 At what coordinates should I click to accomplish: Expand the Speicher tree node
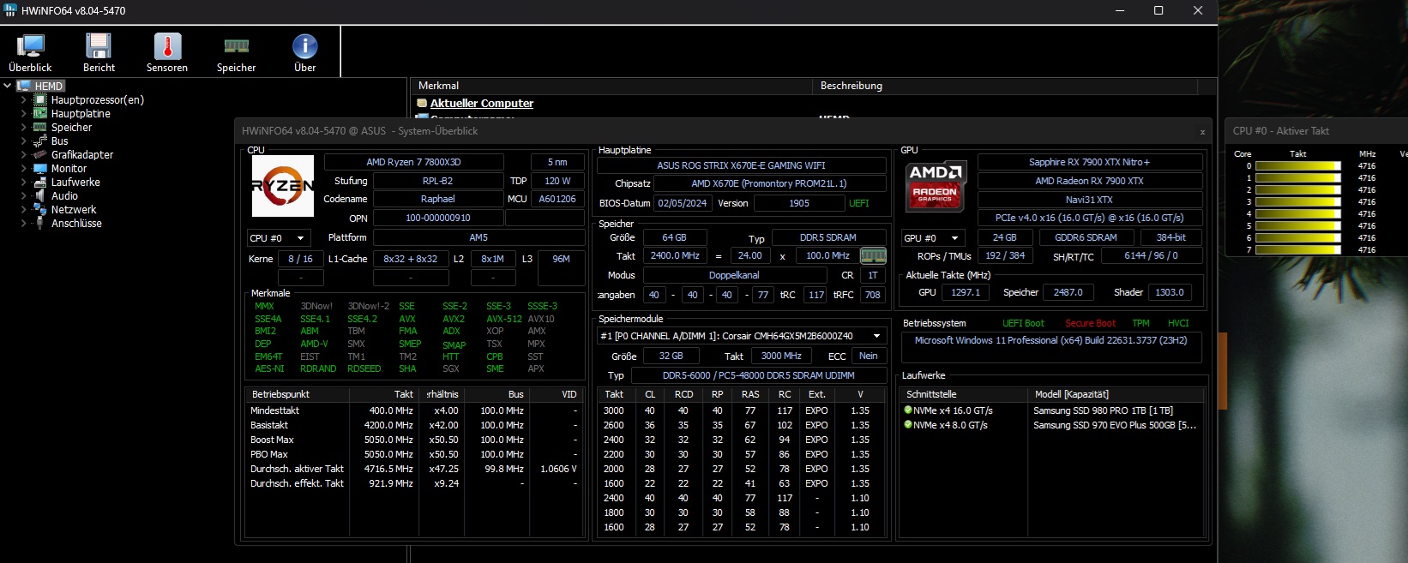24,128
